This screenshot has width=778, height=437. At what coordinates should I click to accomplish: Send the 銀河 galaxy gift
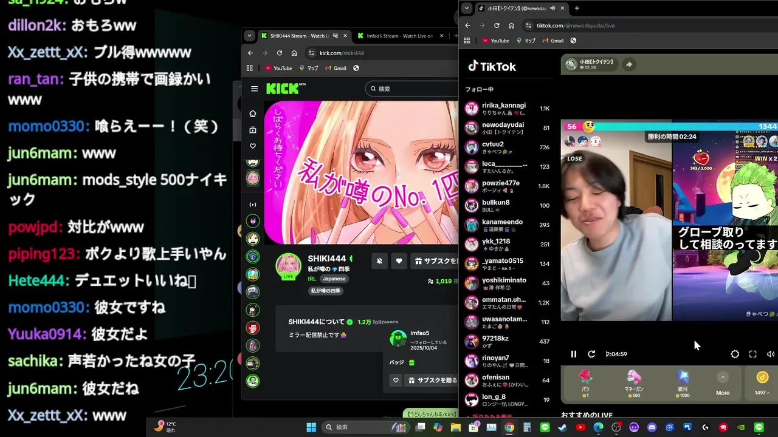pyautogui.click(x=684, y=384)
